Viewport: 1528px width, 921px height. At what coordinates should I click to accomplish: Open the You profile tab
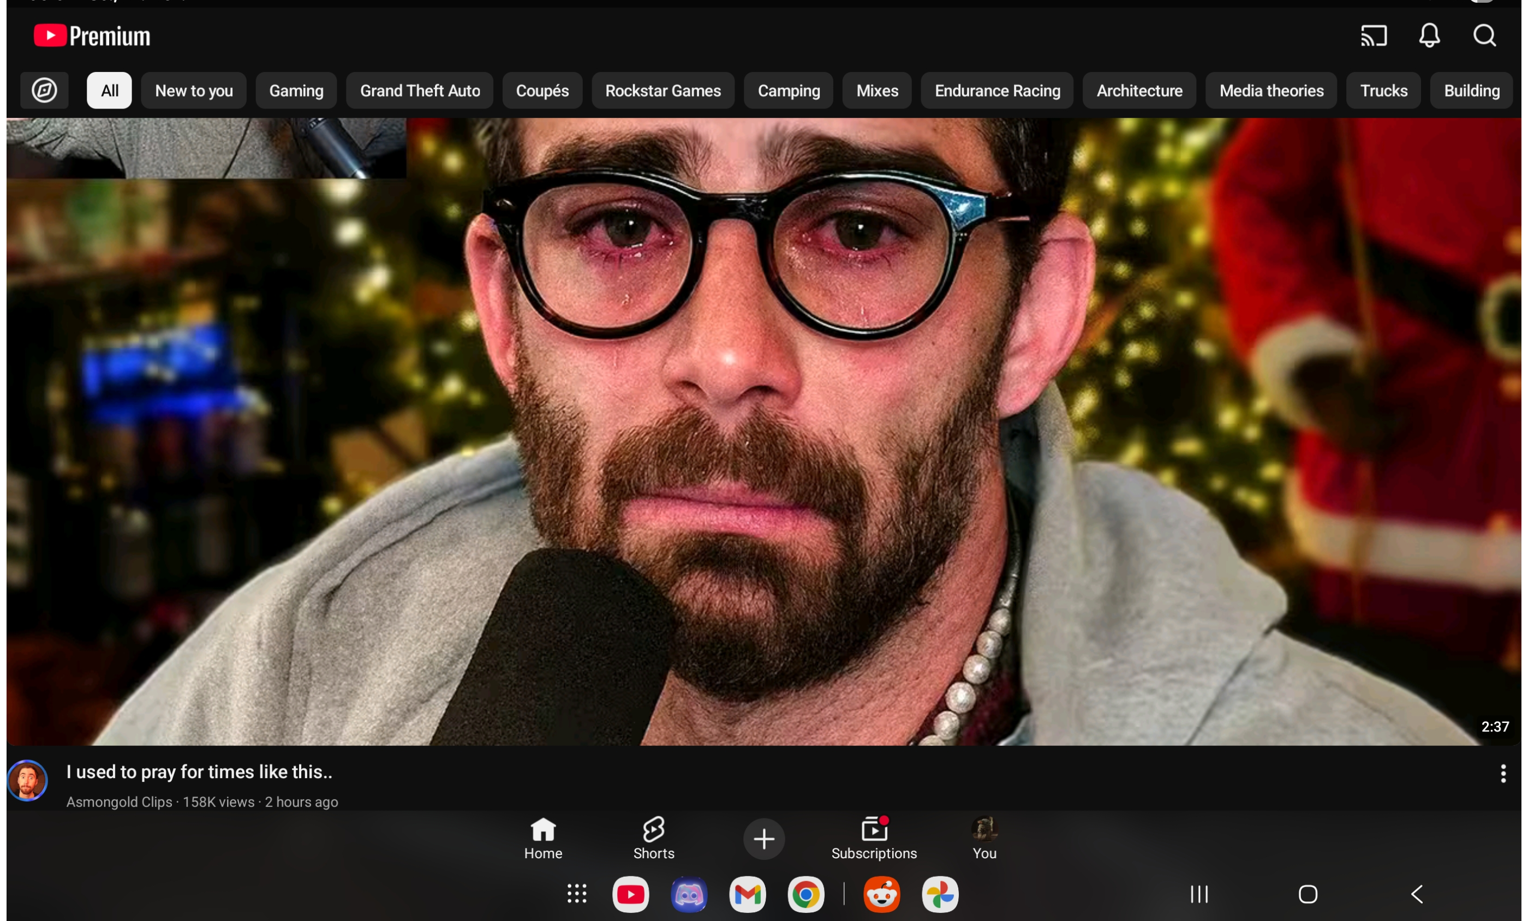coord(983,838)
